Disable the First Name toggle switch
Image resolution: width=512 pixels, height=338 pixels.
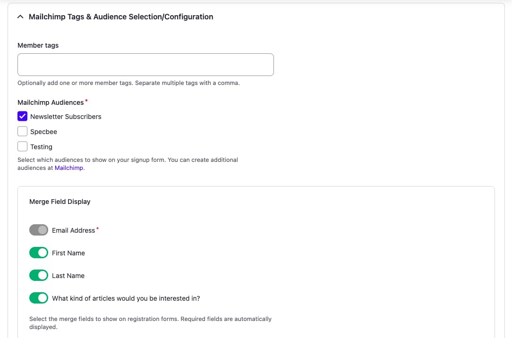pyautogui.click(x=39, y=253)
